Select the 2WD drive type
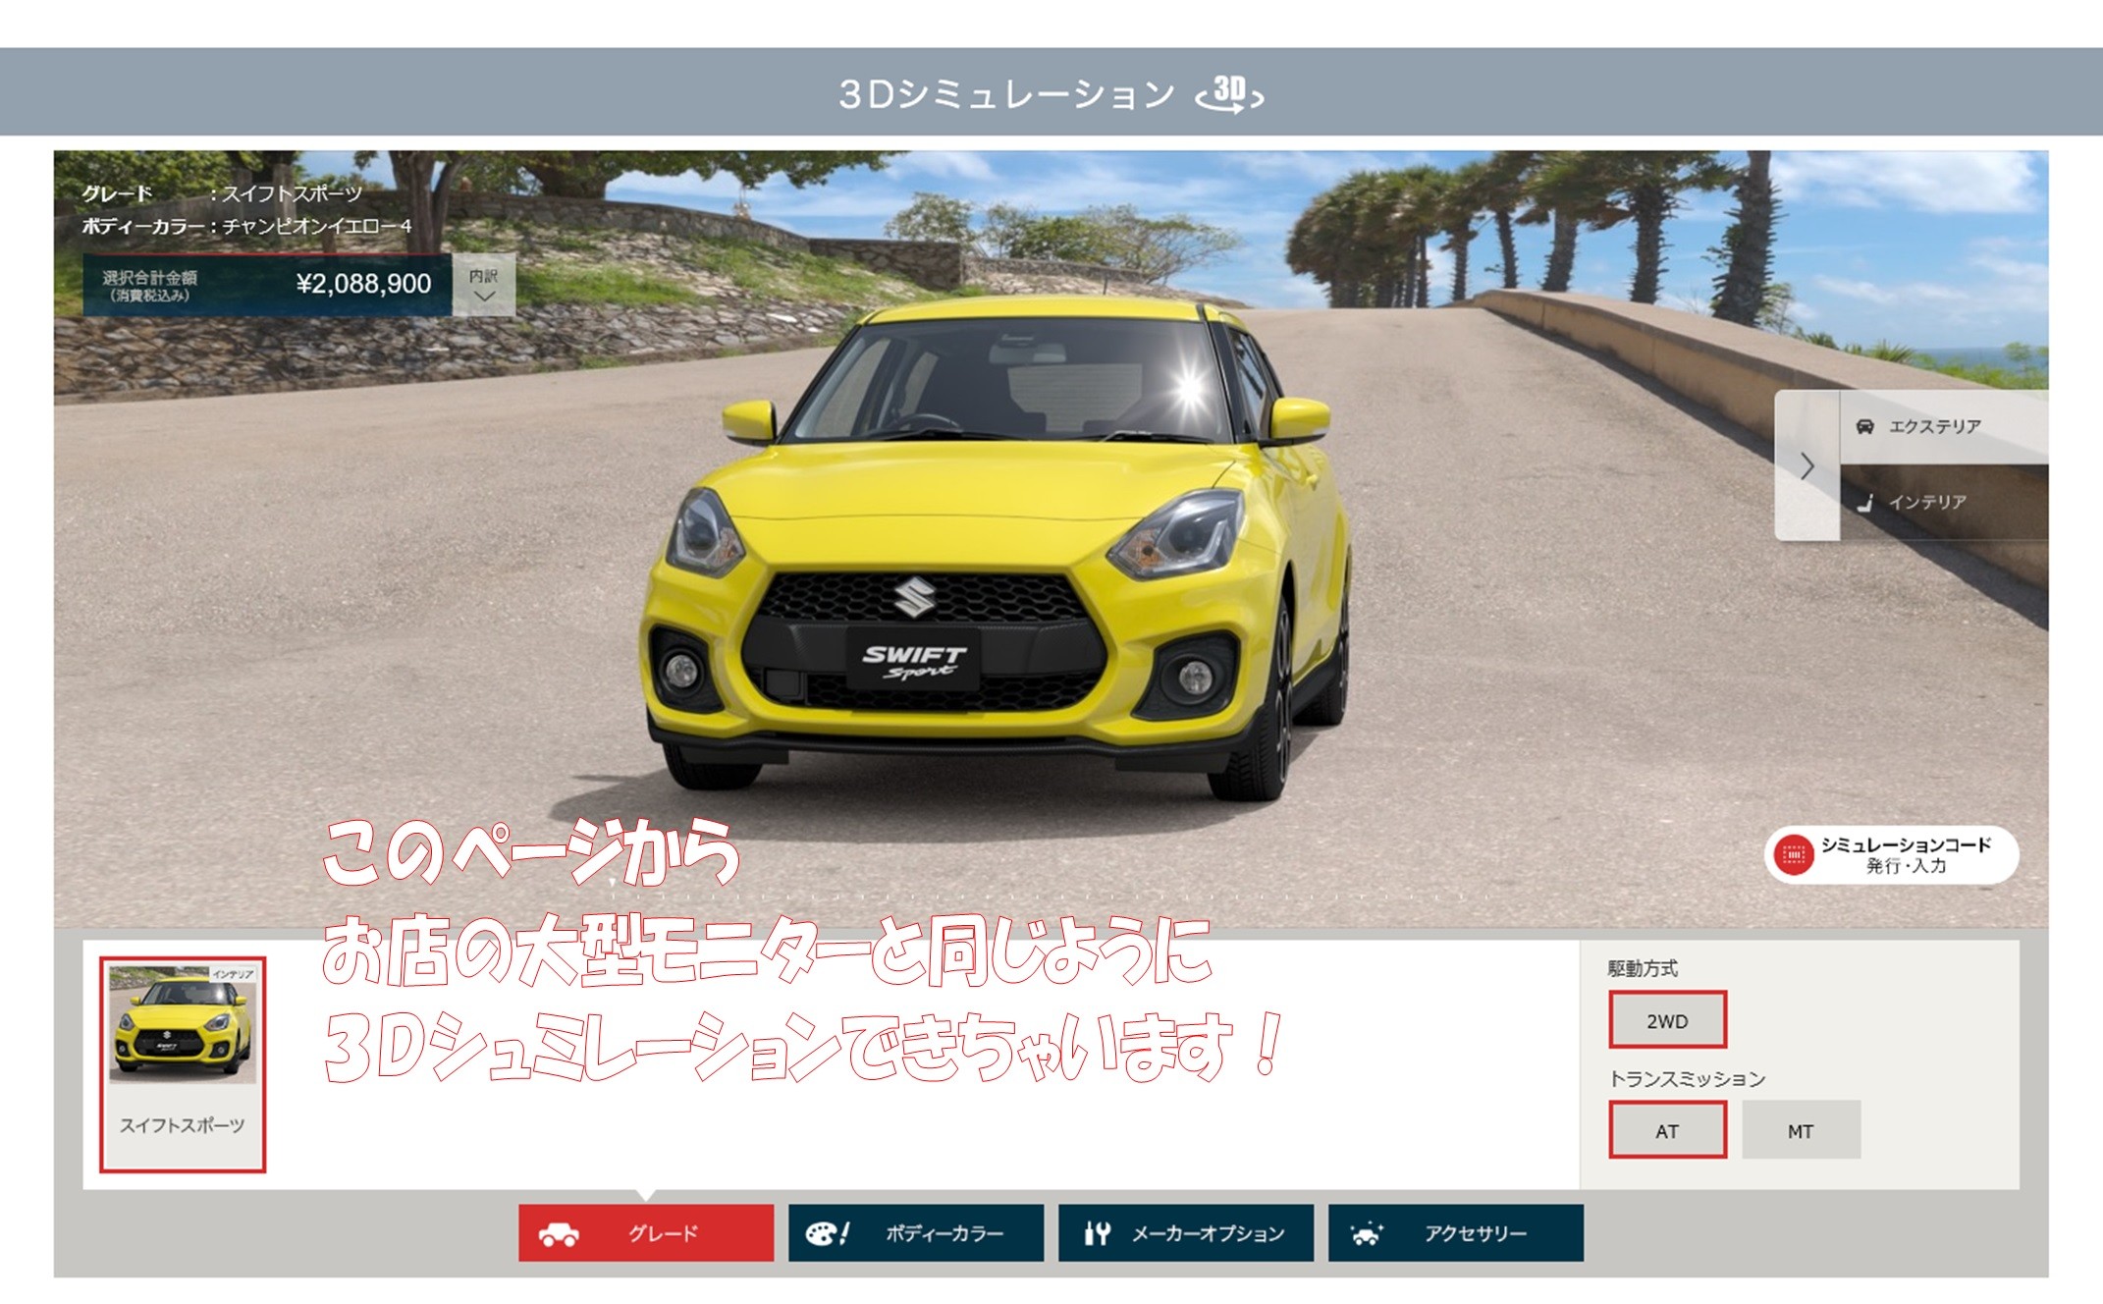Image resolution: width=2103 pixels, height=1304 pixels. coord(1667,1020)
